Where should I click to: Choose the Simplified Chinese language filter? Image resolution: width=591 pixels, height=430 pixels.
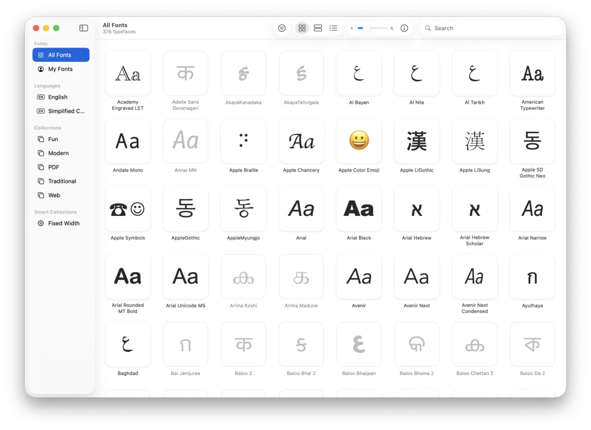[x=61, y=111]
